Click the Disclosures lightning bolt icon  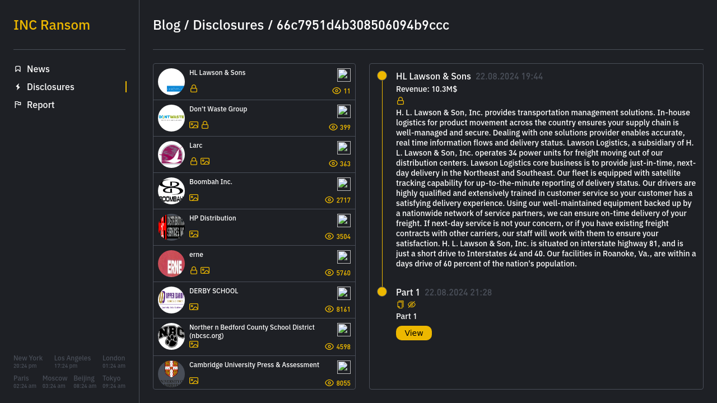tap(18, 87)
